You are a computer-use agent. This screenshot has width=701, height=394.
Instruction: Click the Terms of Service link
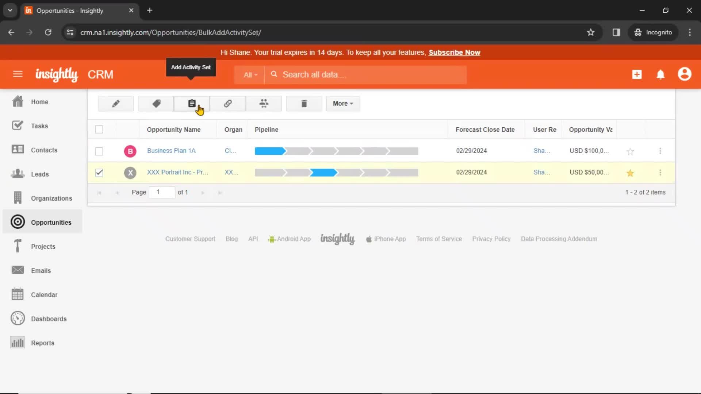[x=439, y=239]
